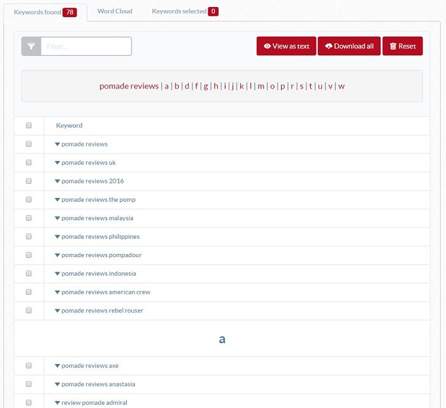
Task: Jump to letter p in alphabet index
Action: [x=282, y=86]
